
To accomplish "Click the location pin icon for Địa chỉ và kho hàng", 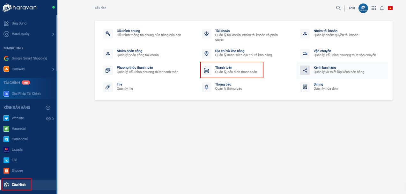I will (207, 53).
